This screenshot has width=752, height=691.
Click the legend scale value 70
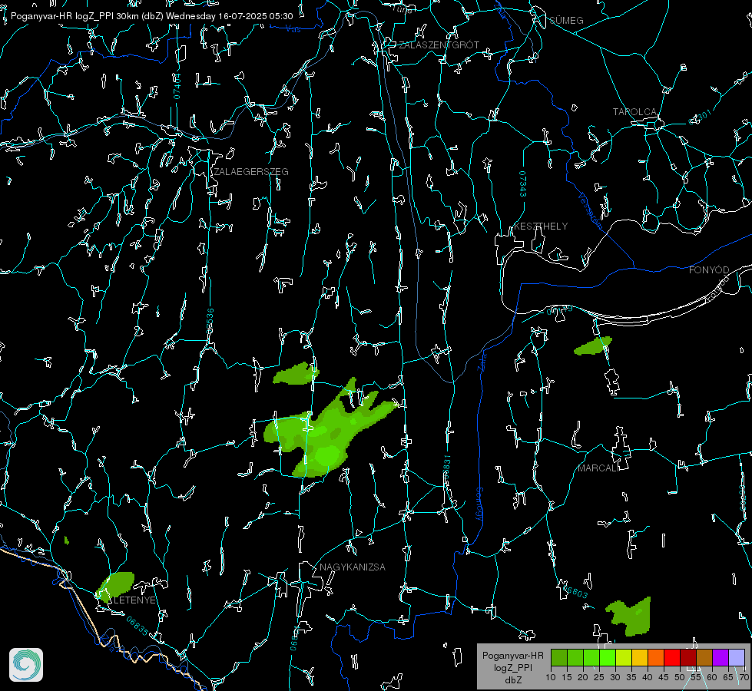(x=744, y=677)
